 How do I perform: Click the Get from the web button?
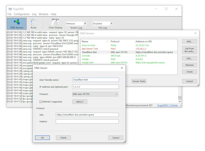[189, 50]
